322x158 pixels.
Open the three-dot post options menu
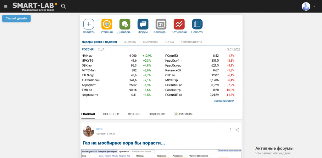tap(230, 130)
